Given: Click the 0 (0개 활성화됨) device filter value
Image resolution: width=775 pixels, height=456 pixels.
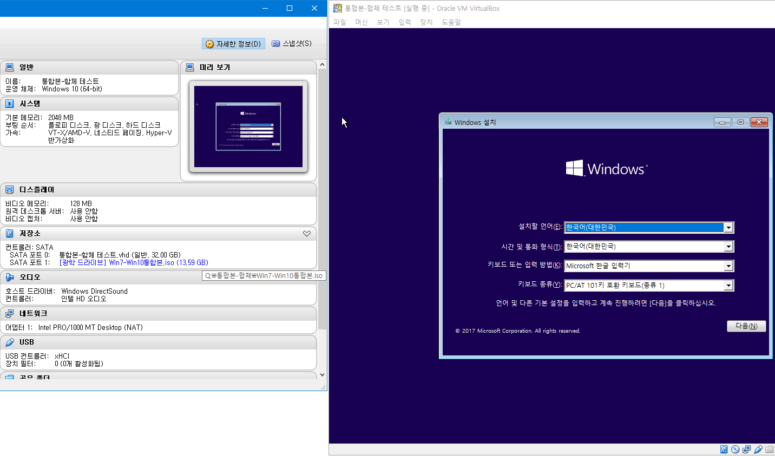Looking at the screenshot, I should pos(79,364).
